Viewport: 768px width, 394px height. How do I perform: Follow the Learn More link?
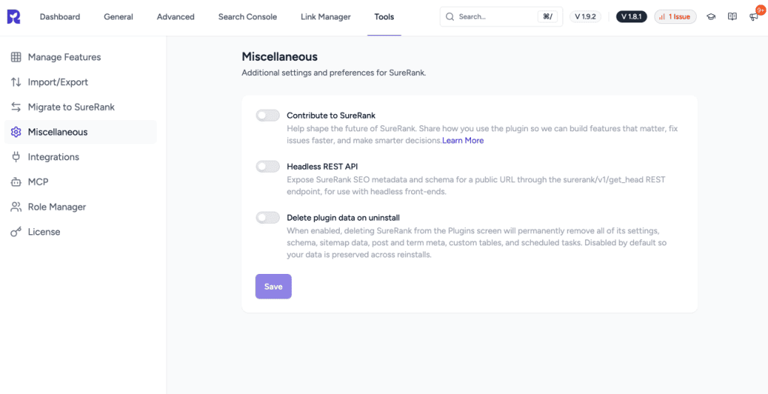pos(463,140)
